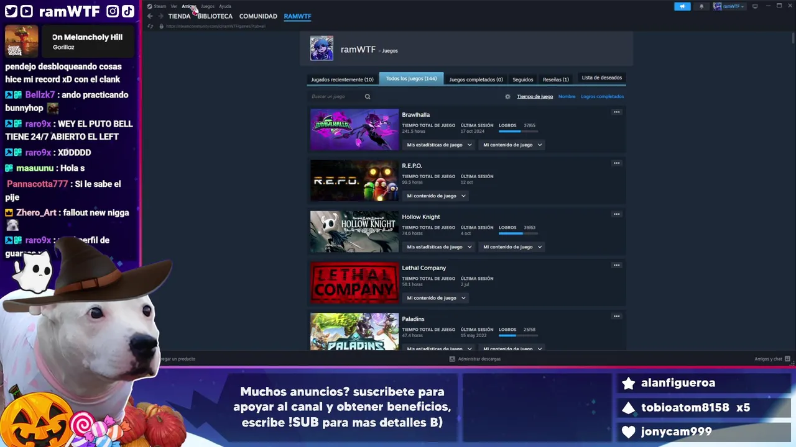Click the Paladins game thumbnail

[x=354, y=332]
